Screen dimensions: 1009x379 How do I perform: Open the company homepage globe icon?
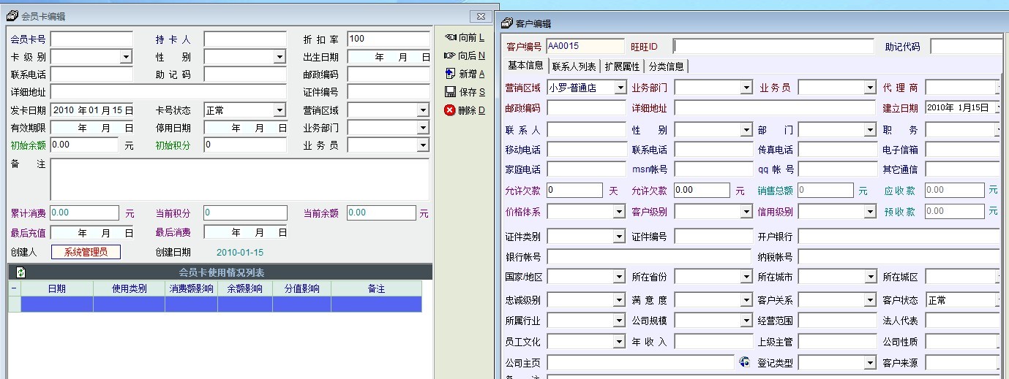click(x=744, y=362)
